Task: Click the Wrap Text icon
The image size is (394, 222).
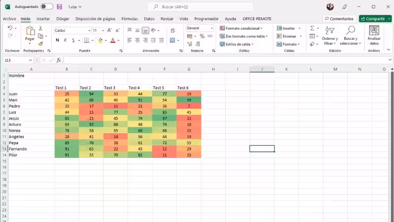Action: (x=173, y=31)
